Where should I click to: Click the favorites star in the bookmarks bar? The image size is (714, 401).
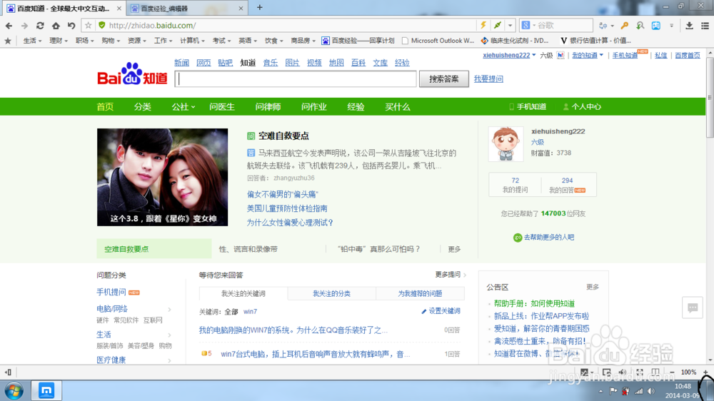click(8, 41)
